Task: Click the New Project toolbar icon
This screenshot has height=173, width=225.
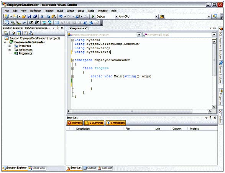Action: 7,16
